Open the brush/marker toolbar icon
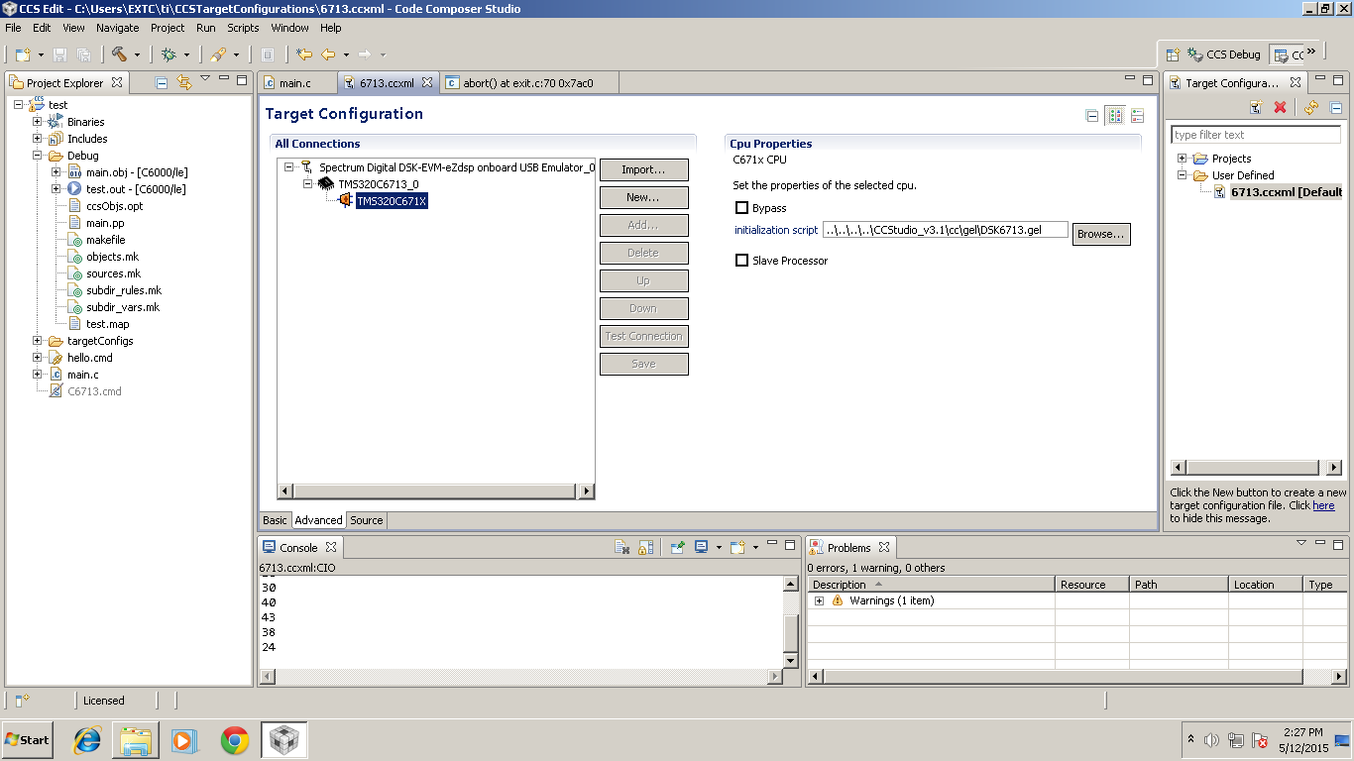This screenshot has height=761, width=1354. 218,54
